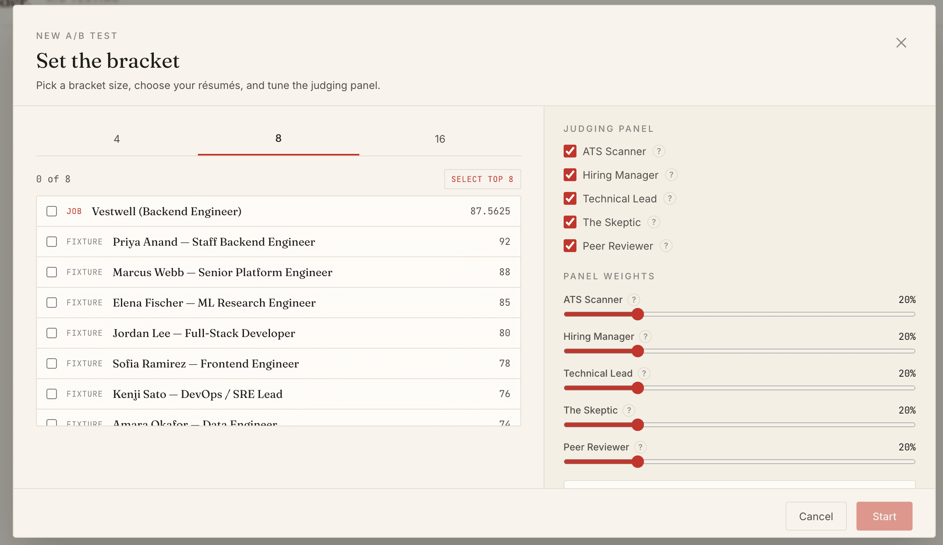Show help for Technical Lead weight
Viewport: 943px width, 545px height.
pos(644,373)
